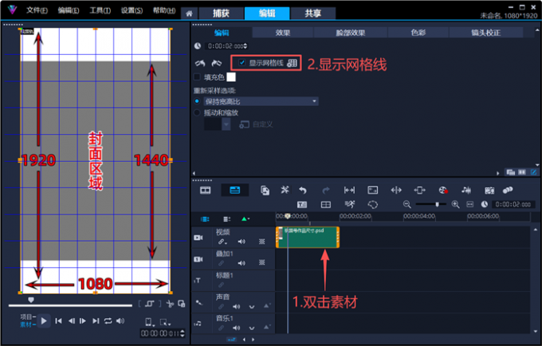Click scissors split clip icon under preview
This screenshot has width=542, height=346.
(170, 304)
